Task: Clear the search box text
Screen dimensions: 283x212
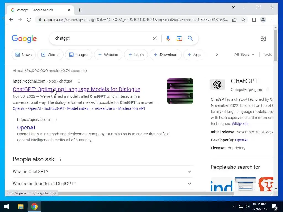Action: point(155,38)
